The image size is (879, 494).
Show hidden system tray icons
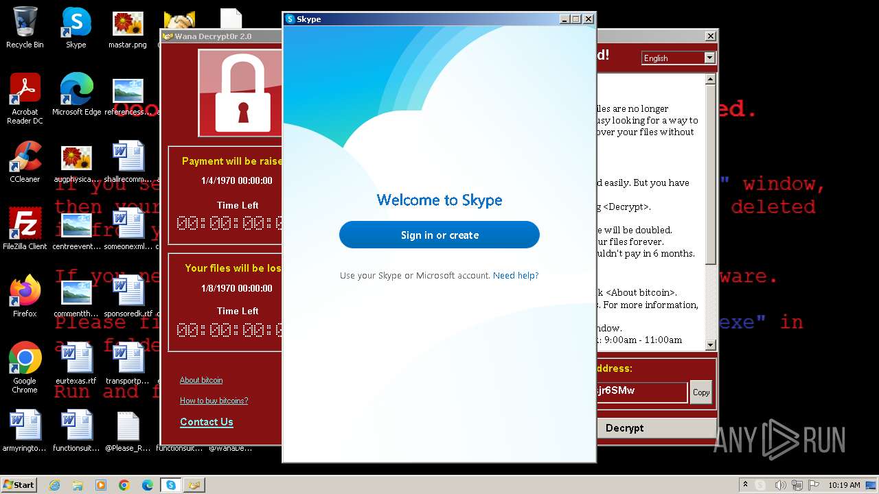(x=745, y=485)
